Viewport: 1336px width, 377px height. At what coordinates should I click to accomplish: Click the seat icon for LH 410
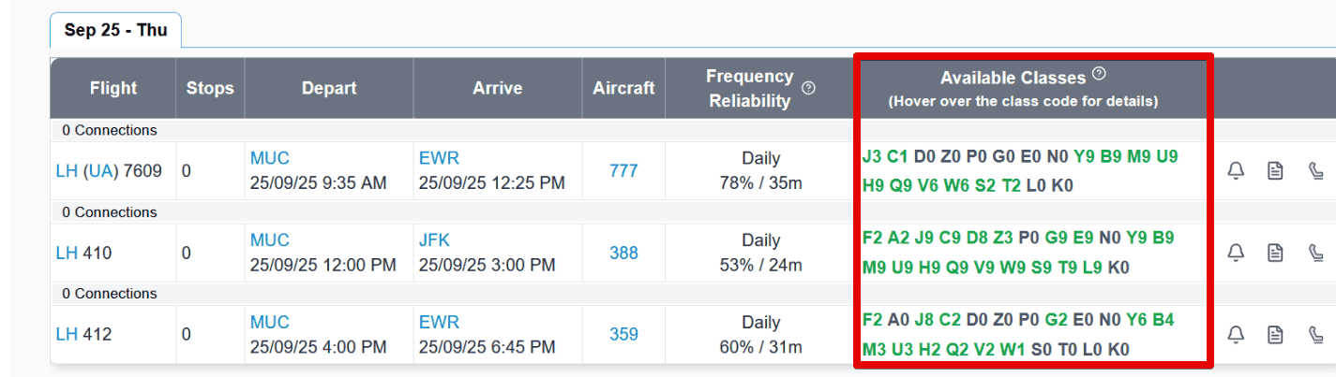click(x=1315, y=253)
